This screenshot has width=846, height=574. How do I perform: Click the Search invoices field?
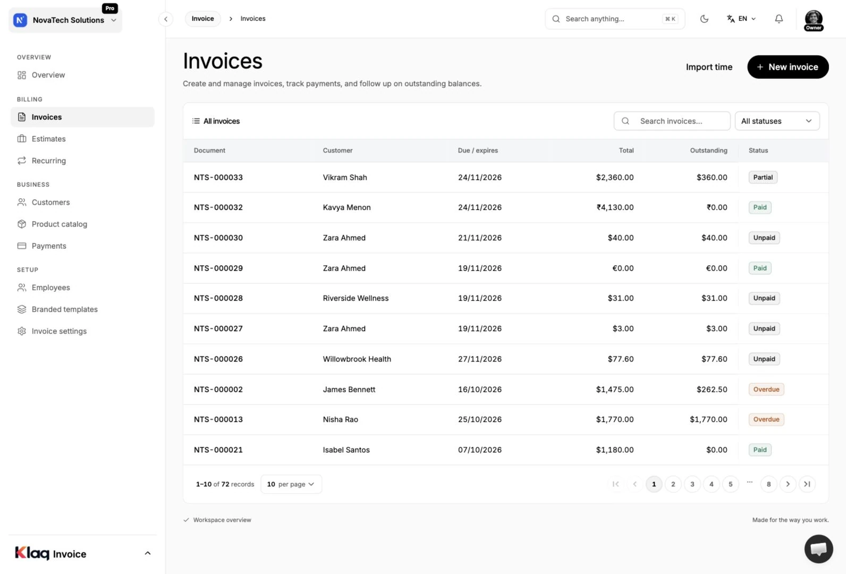point(672,121)
